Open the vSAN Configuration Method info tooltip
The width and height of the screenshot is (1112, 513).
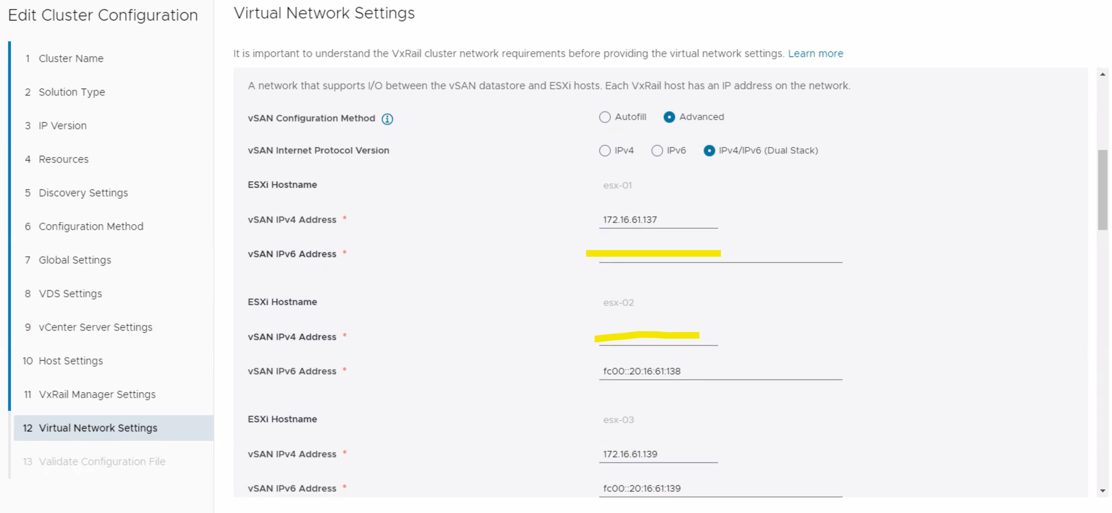[387, 119]
